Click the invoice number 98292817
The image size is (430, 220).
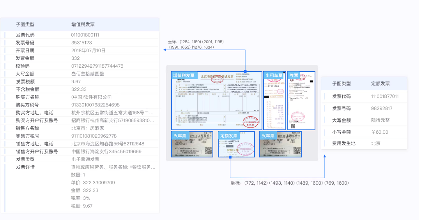point(382,108)
